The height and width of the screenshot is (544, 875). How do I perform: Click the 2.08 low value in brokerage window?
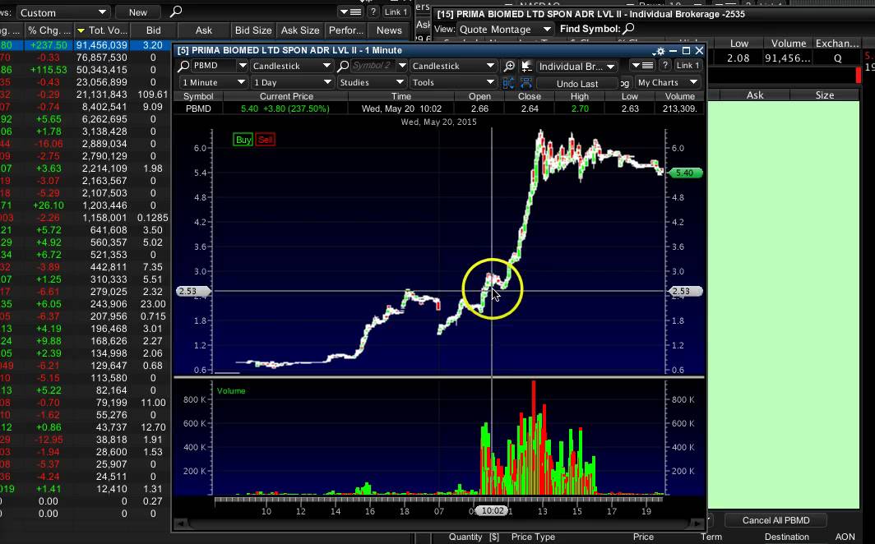click(x=738, y=58)
